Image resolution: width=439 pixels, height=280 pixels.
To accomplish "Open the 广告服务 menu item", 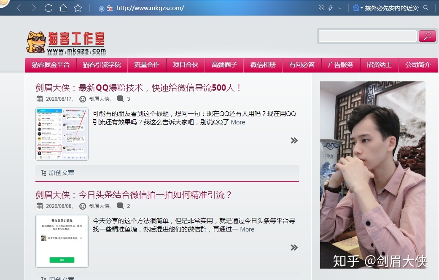I will pyautogui.click(x=341, y=65).
